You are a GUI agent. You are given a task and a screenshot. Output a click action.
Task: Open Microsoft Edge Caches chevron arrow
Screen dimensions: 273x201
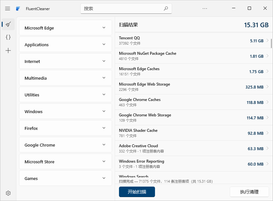tap(267, 71)
